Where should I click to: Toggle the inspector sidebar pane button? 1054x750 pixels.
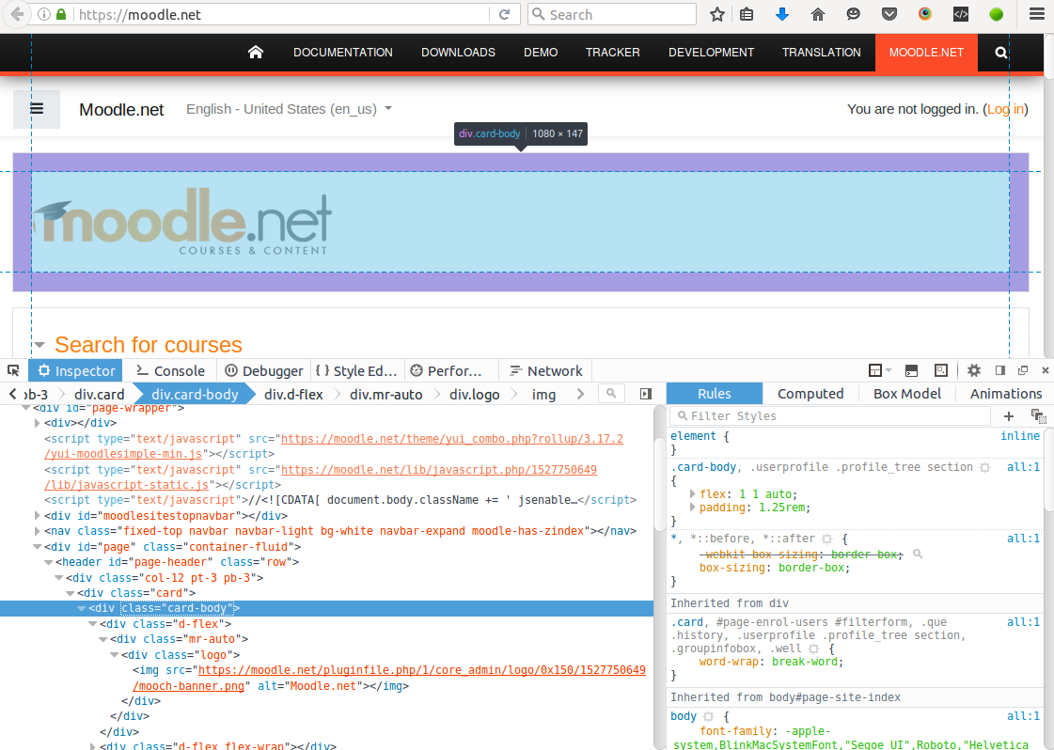click(x=645, y=394)
